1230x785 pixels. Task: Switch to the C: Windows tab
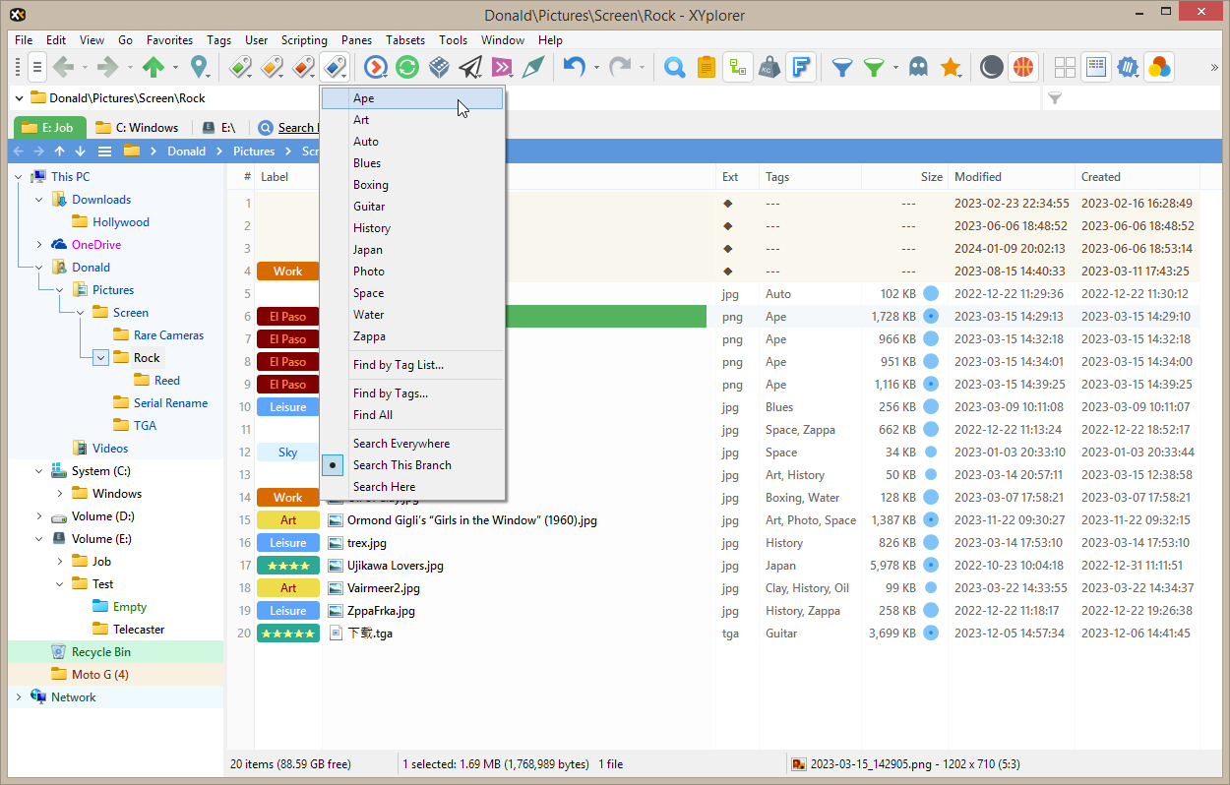click(x=138, y=128)
